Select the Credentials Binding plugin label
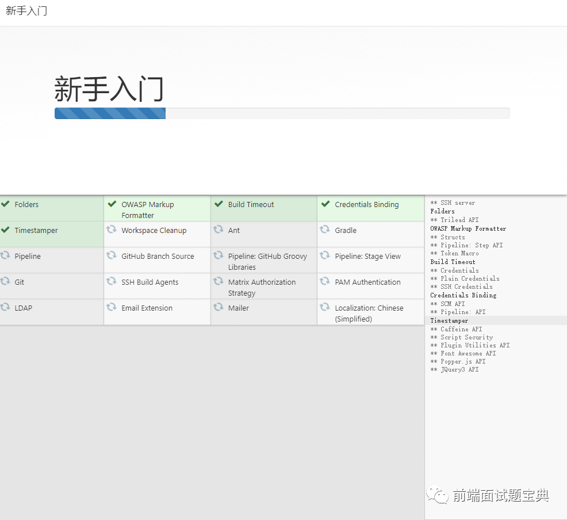 click(367, 204)
